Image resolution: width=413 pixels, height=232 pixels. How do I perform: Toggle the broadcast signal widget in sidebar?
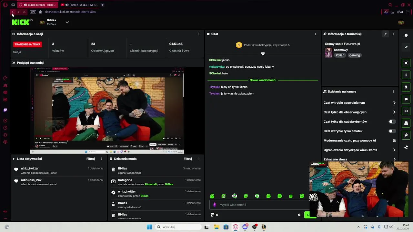tap(406, 111)
